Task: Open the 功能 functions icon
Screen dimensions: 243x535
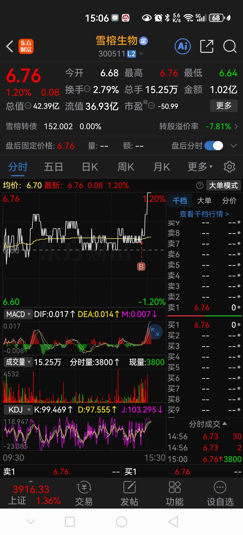Action: 175,494
